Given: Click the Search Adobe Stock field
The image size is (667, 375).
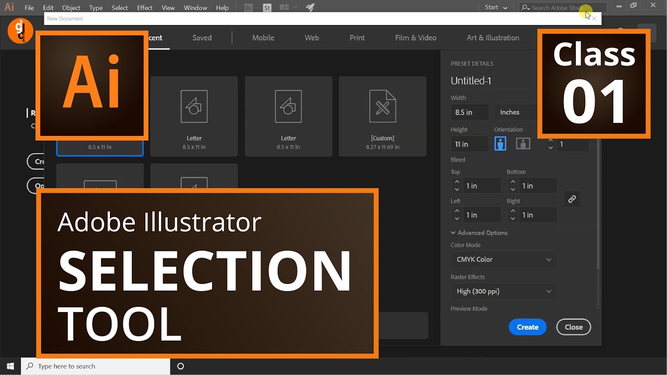Looking at the screenshot, I should pos(563,8).
